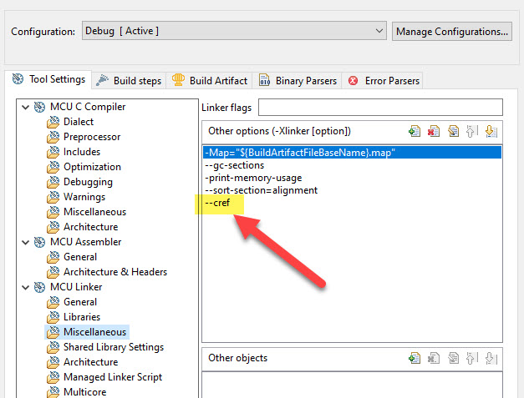Open the Binary Parsers tab

(x=298, y=81)
